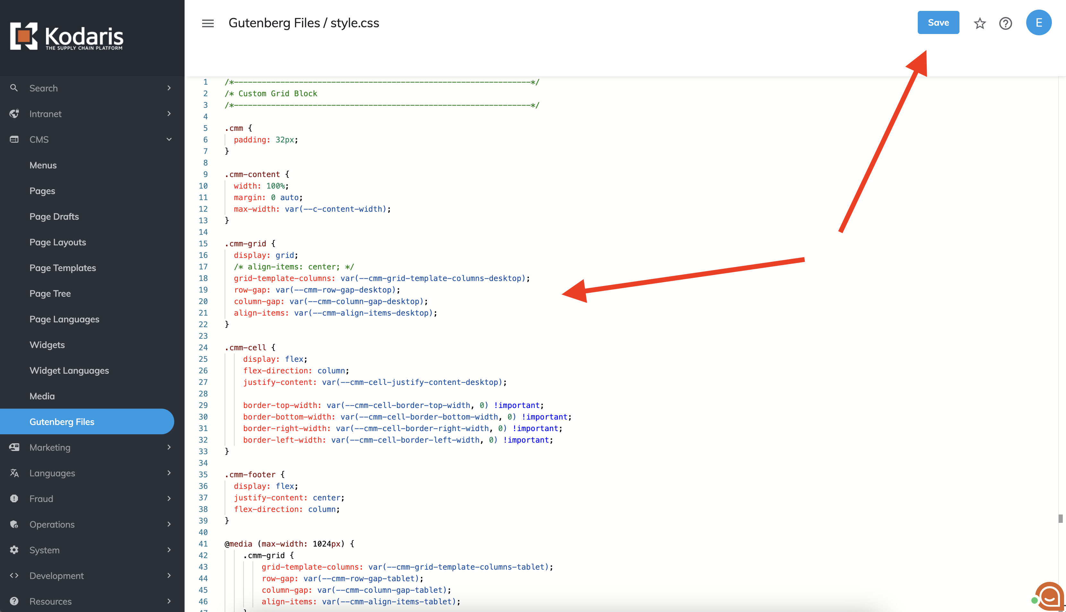The height and width of the screenshot is (612, 1066).
Task: Click the hamburger menu icon
Action: [x=208, y=23]
